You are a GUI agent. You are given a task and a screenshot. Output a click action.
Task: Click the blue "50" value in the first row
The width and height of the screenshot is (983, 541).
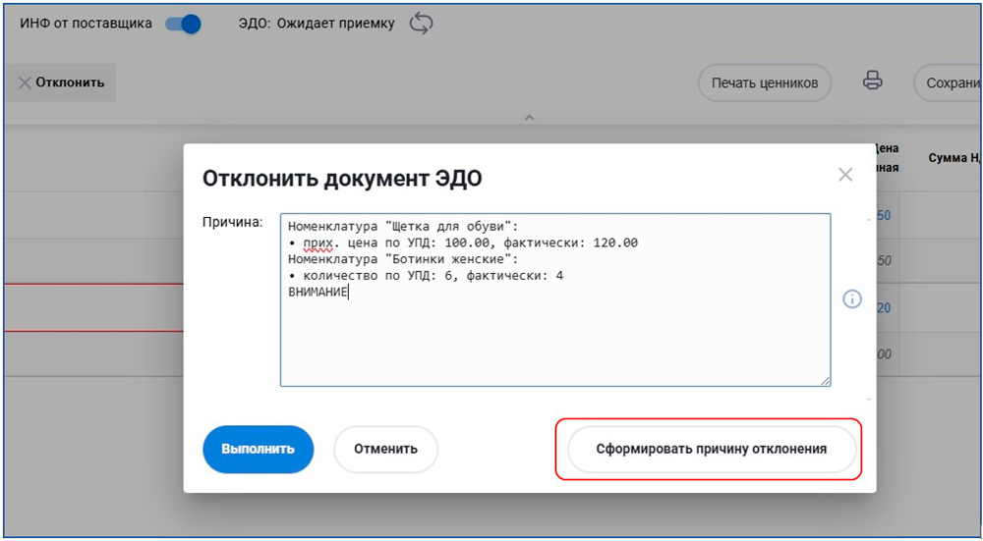[x=883, y=216]
